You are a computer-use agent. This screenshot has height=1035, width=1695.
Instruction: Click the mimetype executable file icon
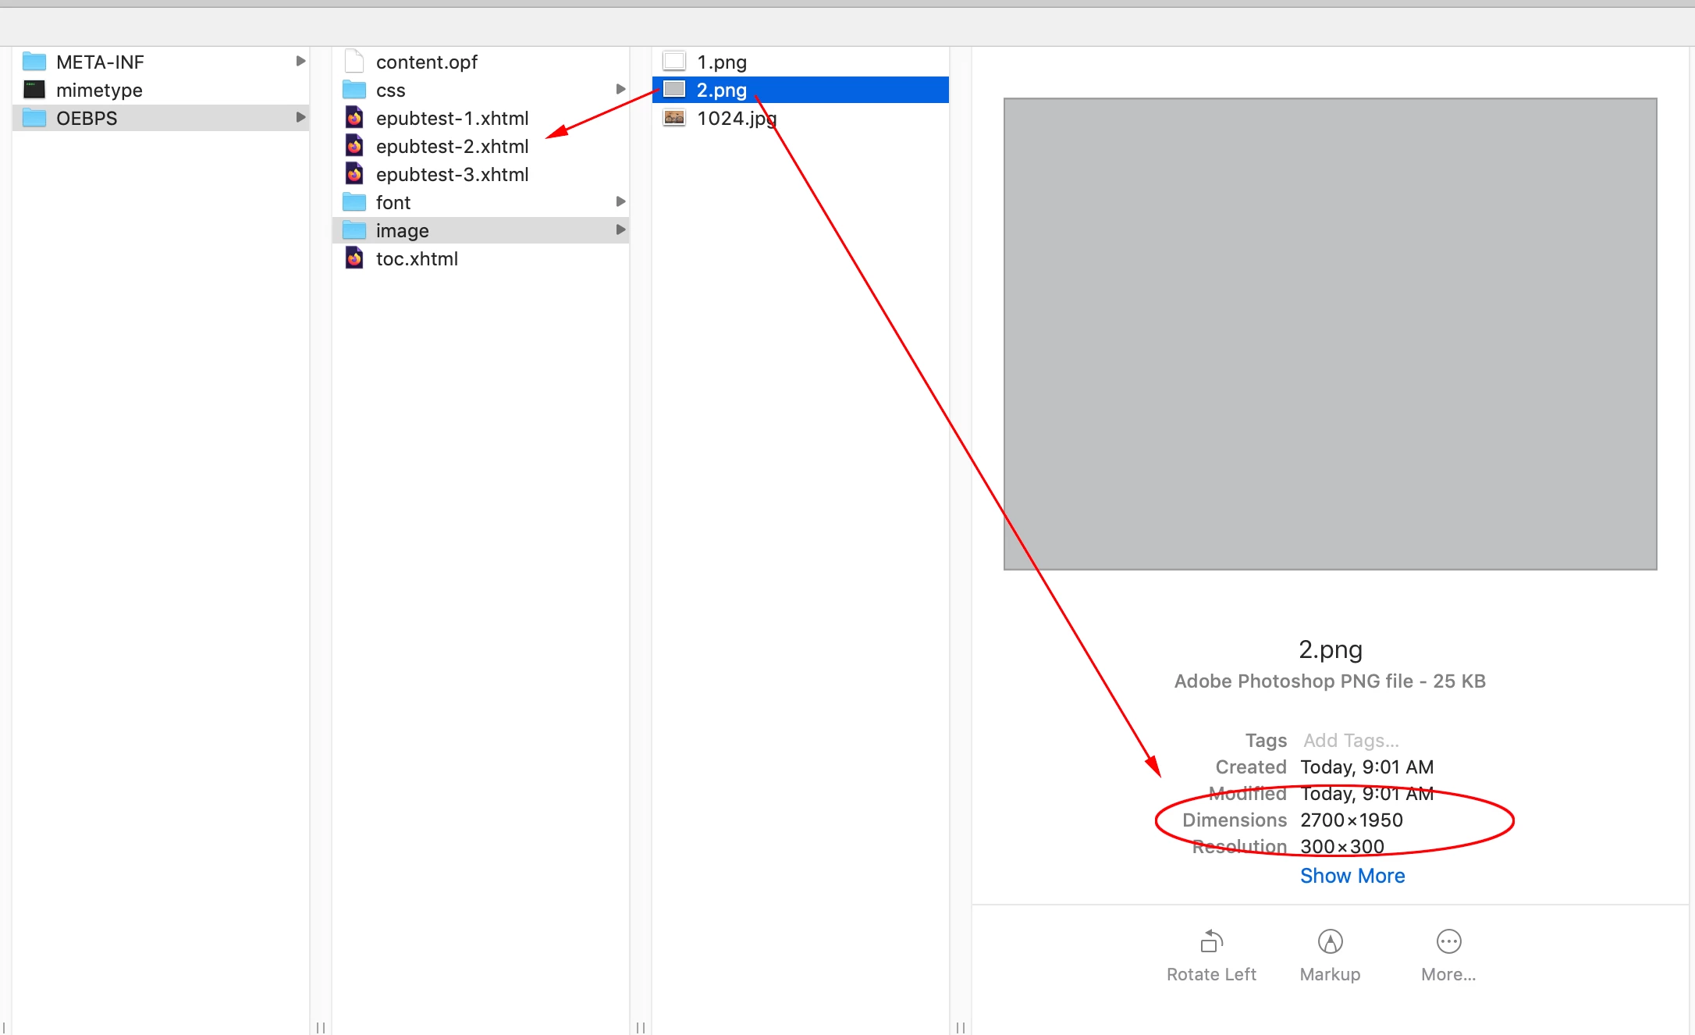(x=34, y=90)
